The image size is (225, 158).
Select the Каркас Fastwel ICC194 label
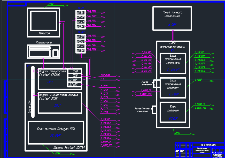(x=69, y=148)
